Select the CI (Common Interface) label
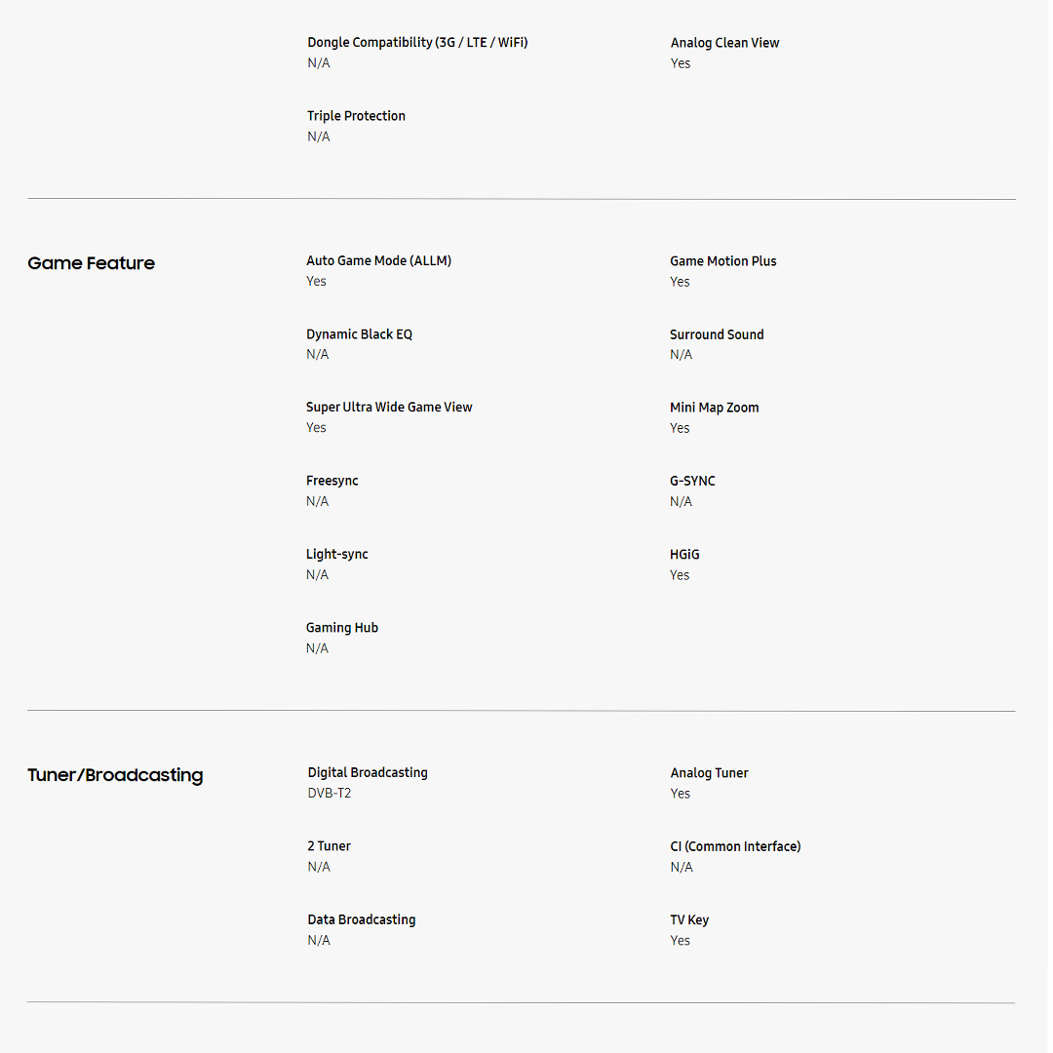 (735, 846)
